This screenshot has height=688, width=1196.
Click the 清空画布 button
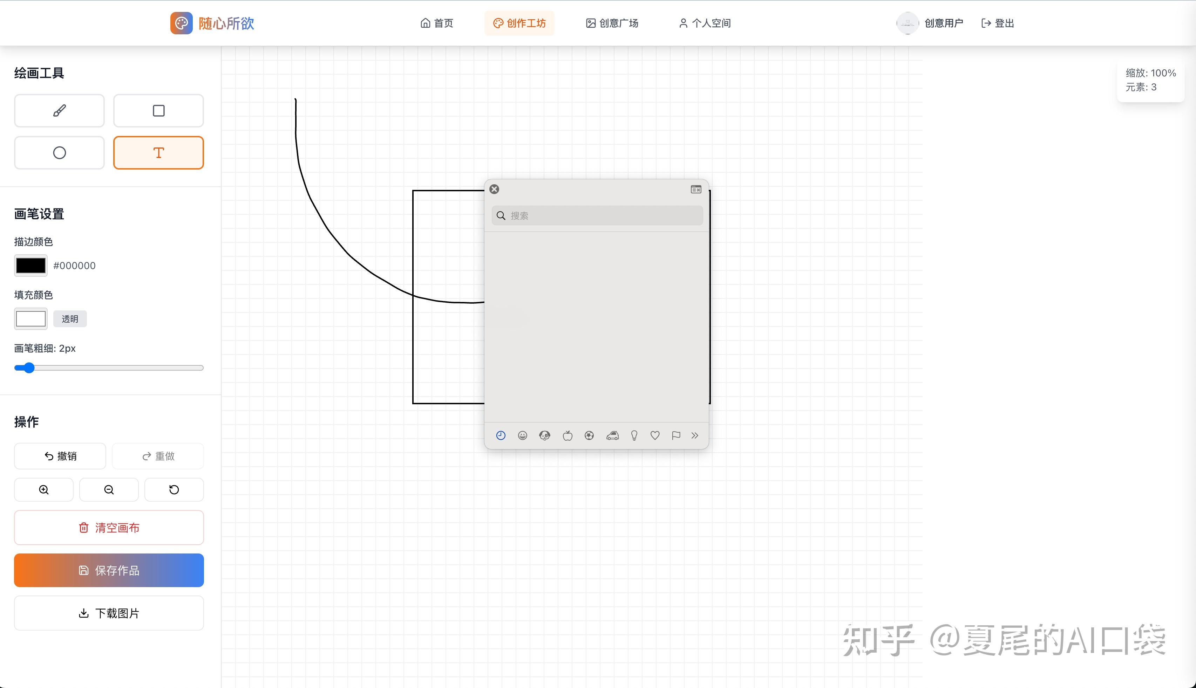(109, 527)
